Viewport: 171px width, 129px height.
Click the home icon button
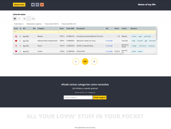pyautogui.click(x=33, y=4)
